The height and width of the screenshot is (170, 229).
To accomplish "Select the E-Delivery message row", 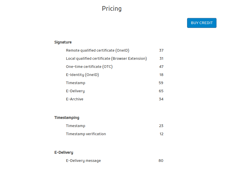I will (83, 161).
